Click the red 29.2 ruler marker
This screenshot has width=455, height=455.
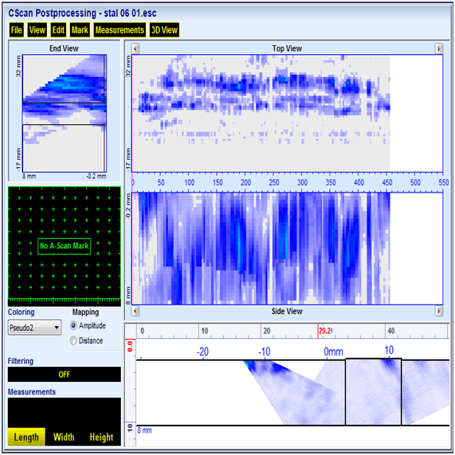[325, 331]
